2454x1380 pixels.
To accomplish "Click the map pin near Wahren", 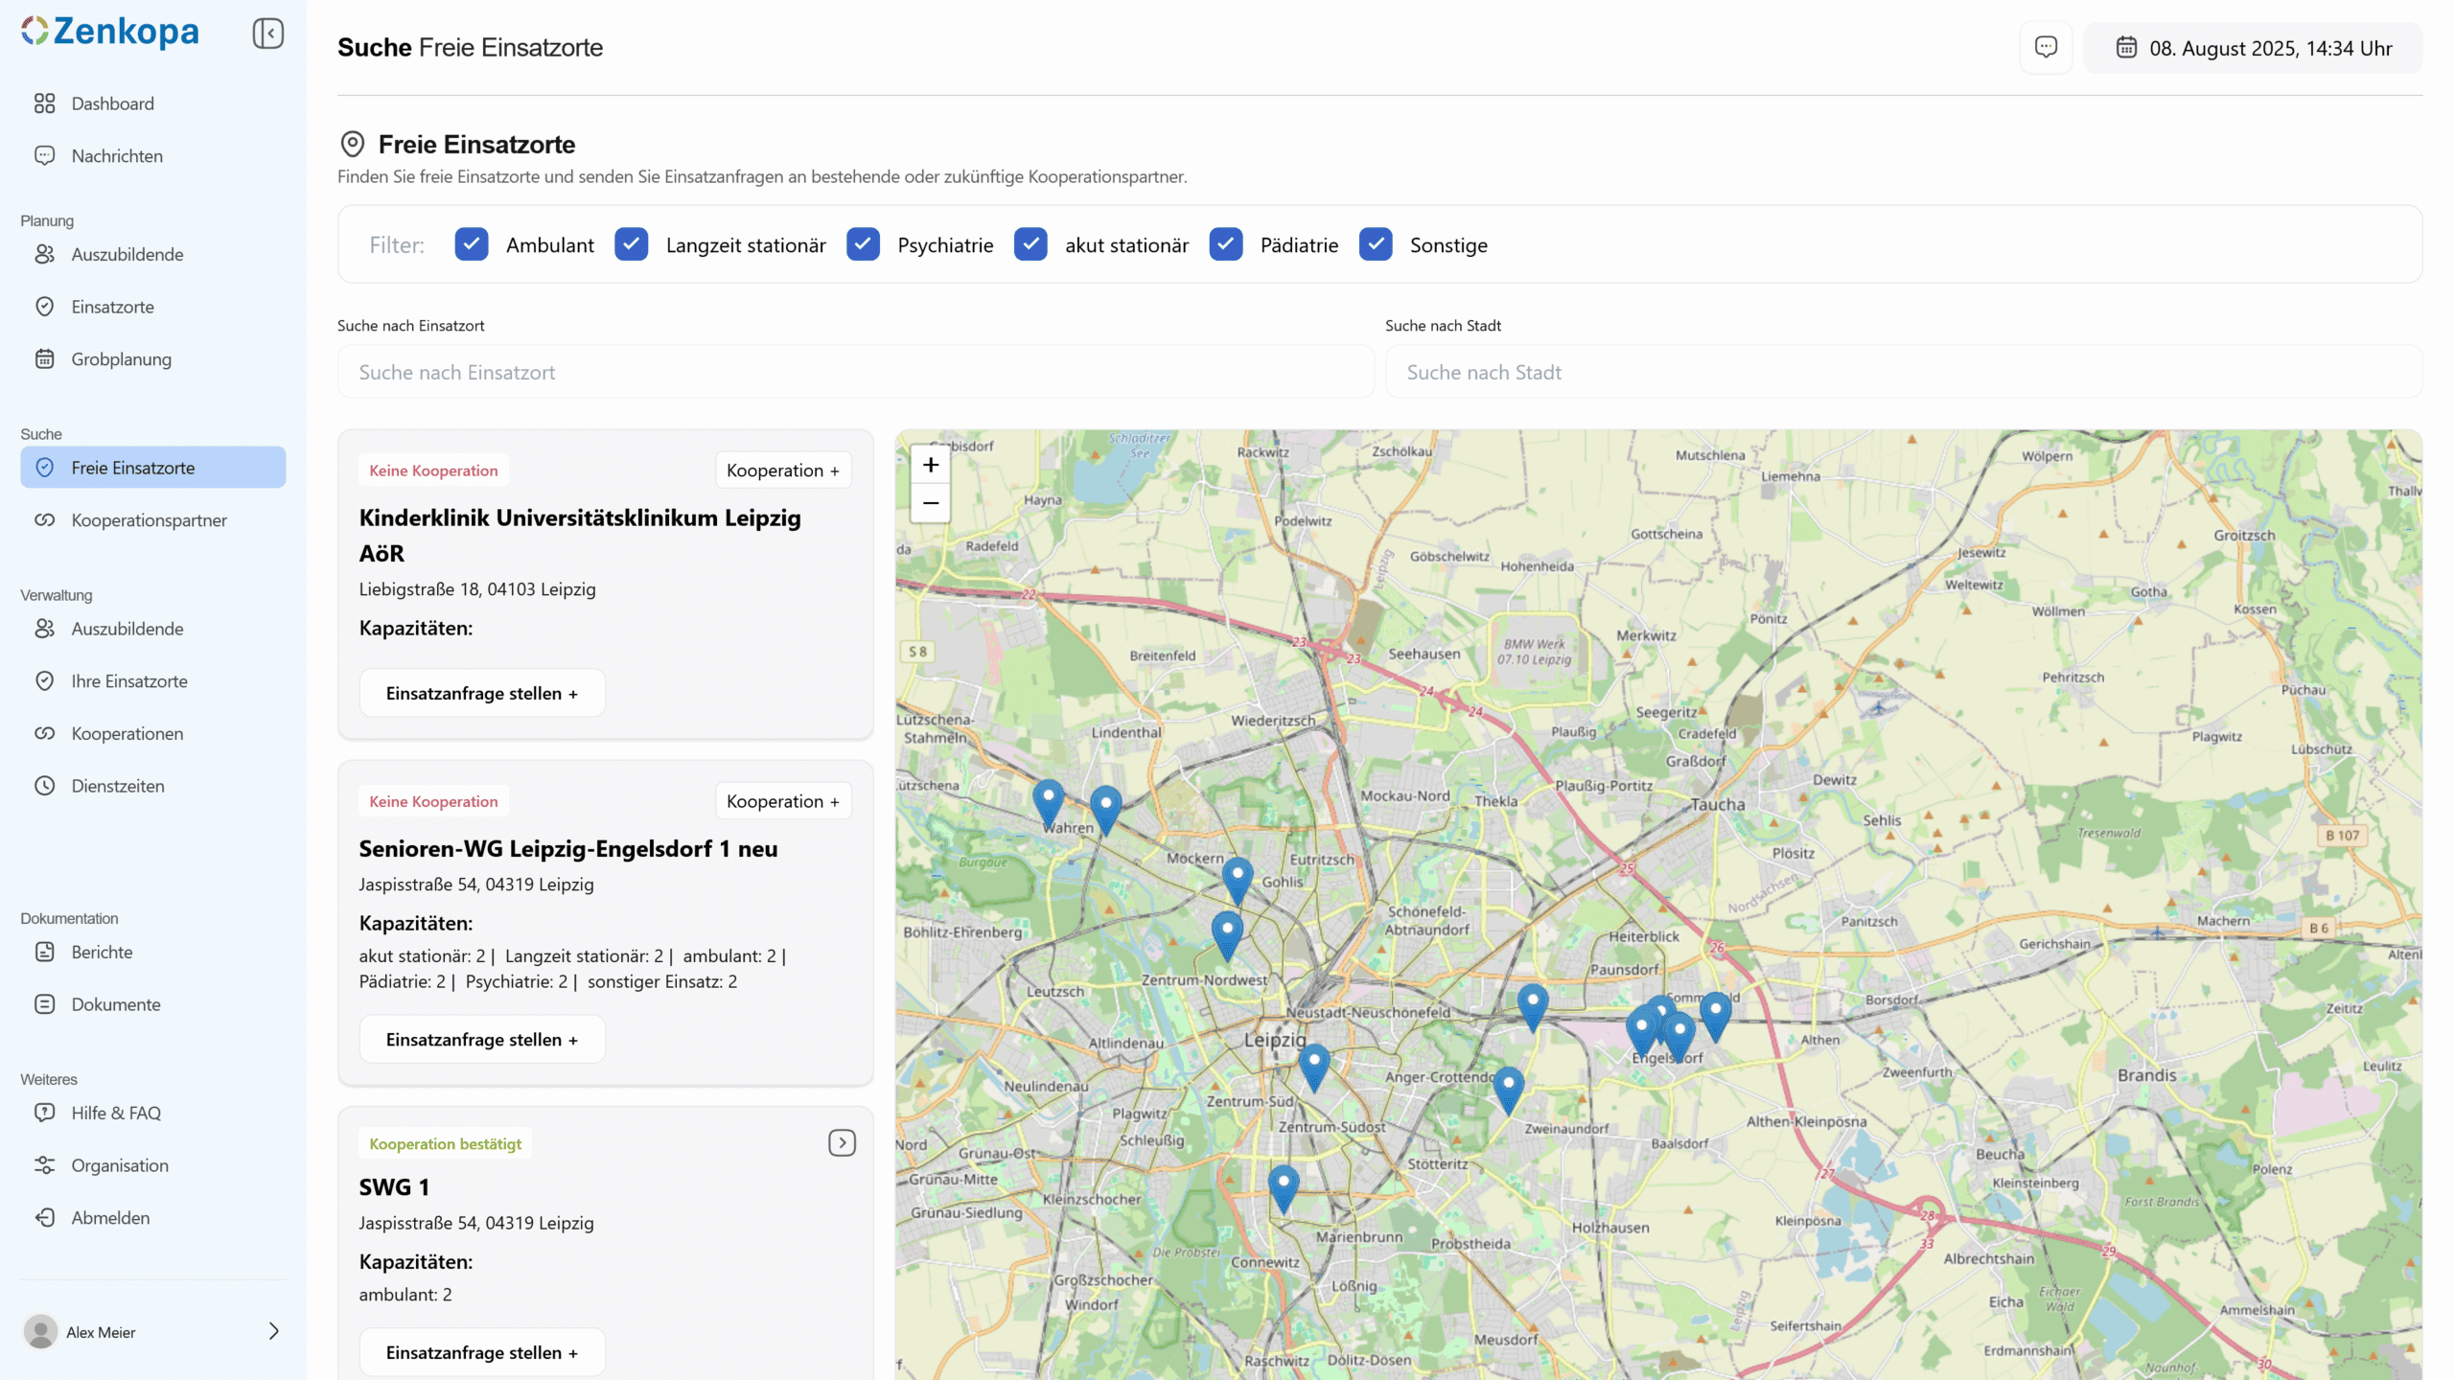I will pos(1048,800).
